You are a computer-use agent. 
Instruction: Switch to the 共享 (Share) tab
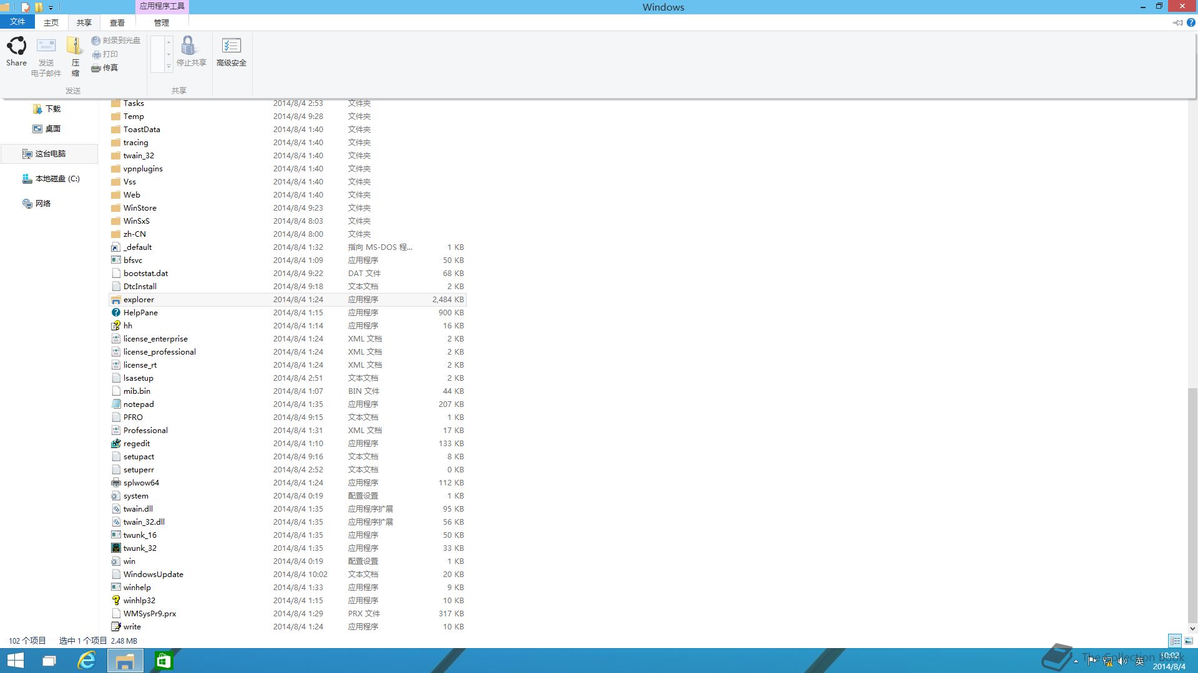[84, 22]
